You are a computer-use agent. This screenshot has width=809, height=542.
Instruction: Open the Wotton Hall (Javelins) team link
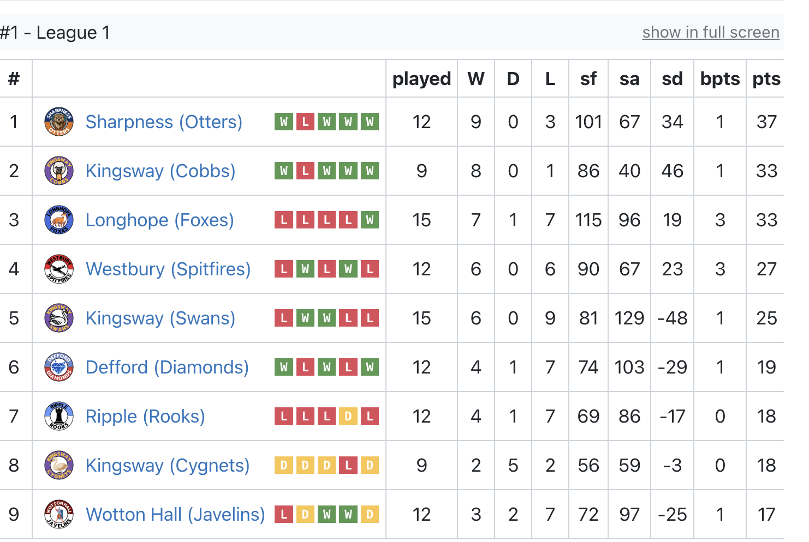point(175,514)
